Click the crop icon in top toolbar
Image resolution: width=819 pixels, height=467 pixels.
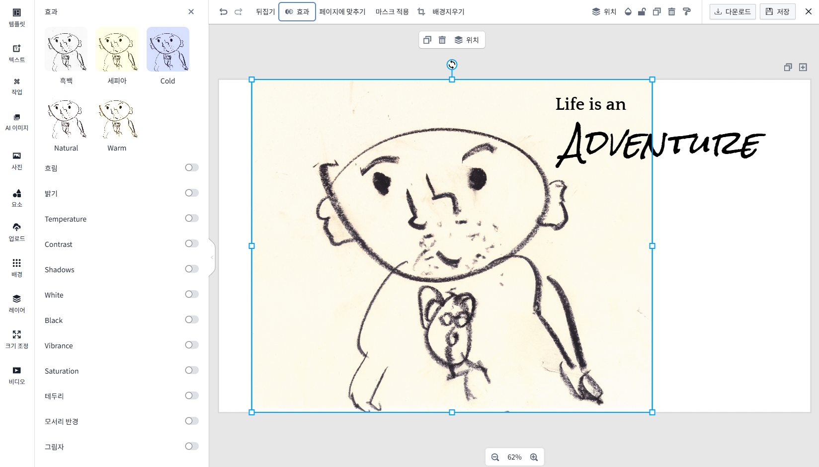[421, 11]
